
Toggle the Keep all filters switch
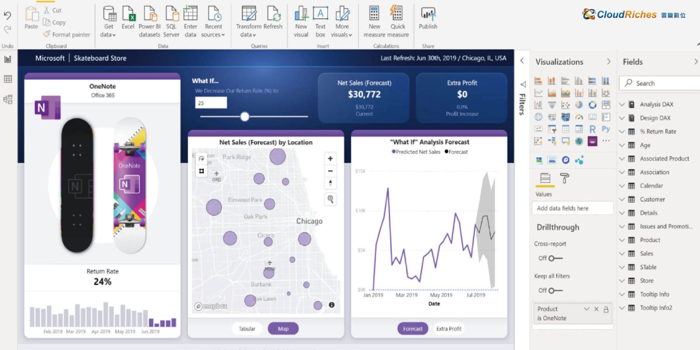click(555, 290)
